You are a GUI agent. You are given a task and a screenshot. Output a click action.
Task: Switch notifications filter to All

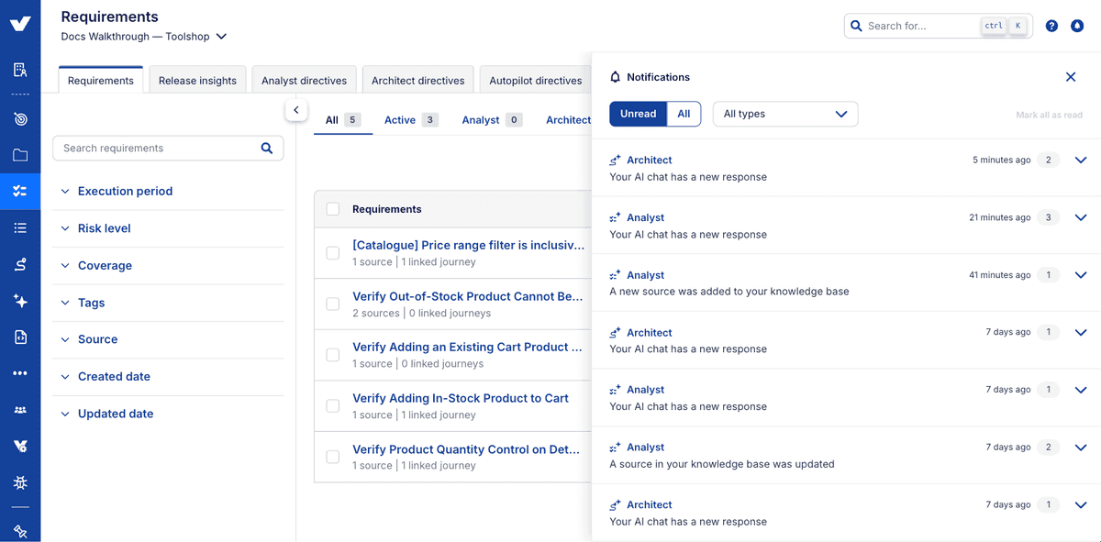point(684,114)
